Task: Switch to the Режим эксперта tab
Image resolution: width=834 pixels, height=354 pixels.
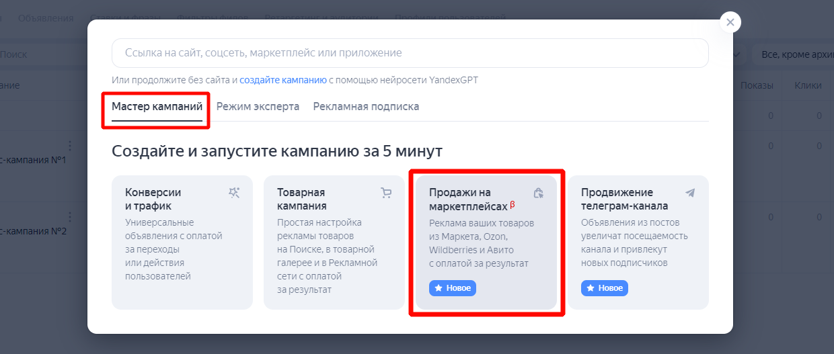Action: tap(258, 106)
